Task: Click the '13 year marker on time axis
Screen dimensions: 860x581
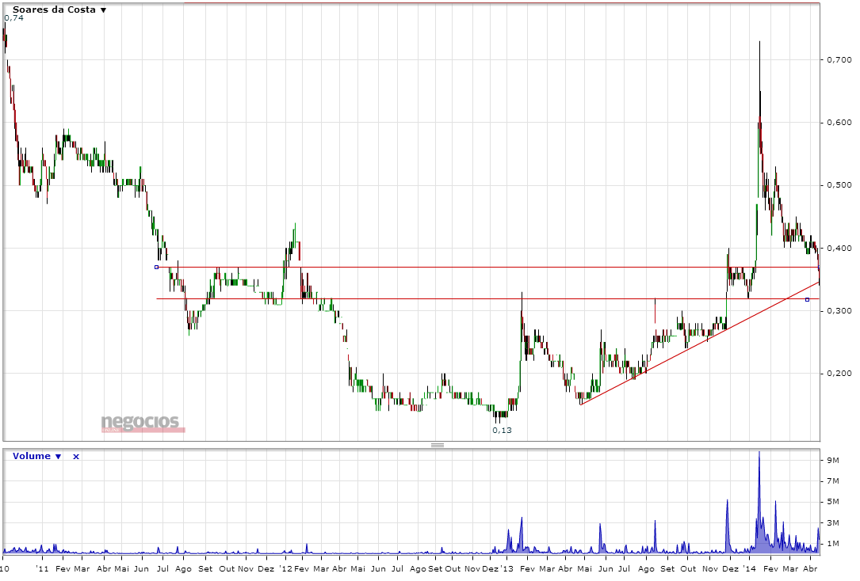Action: [x=507, y=569]
